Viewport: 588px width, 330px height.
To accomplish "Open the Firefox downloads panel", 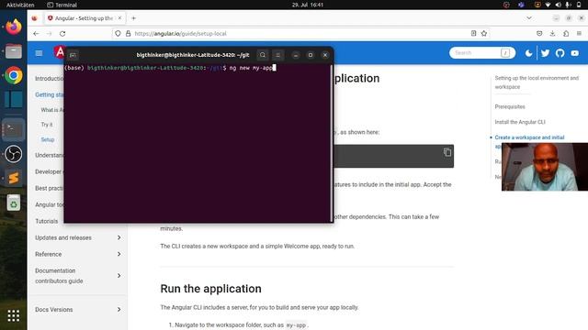I will (x=552, y=33).
